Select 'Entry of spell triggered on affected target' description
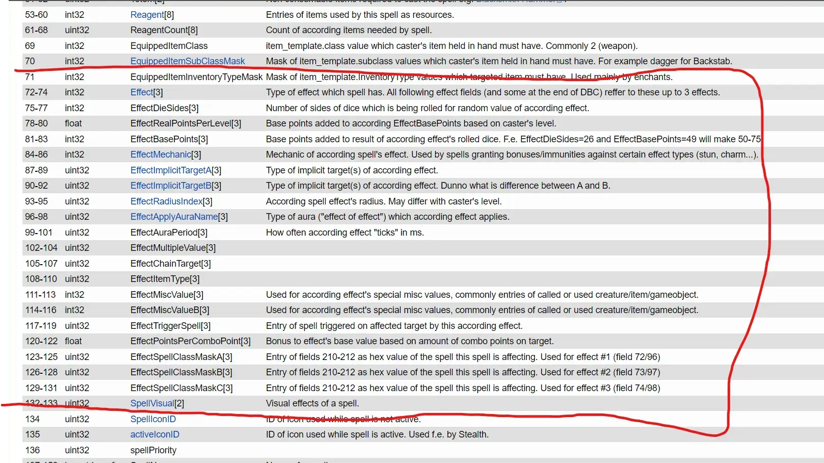 point(394,326)
